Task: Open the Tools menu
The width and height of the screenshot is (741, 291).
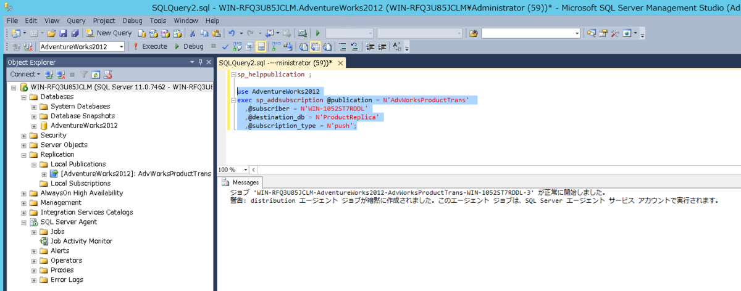Action: [x=157, y=20]
